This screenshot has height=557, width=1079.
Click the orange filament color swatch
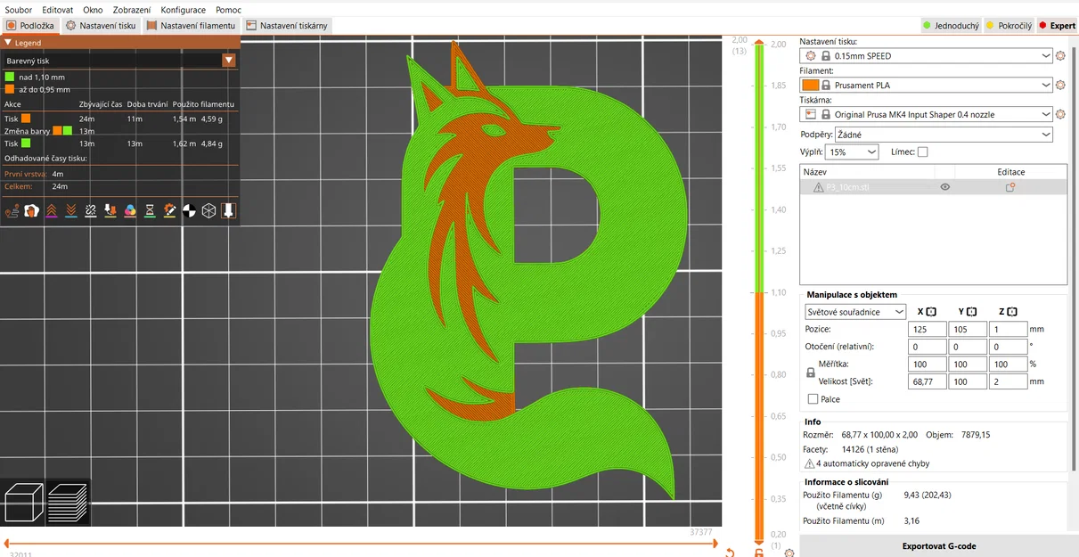[x=811, y=86]
